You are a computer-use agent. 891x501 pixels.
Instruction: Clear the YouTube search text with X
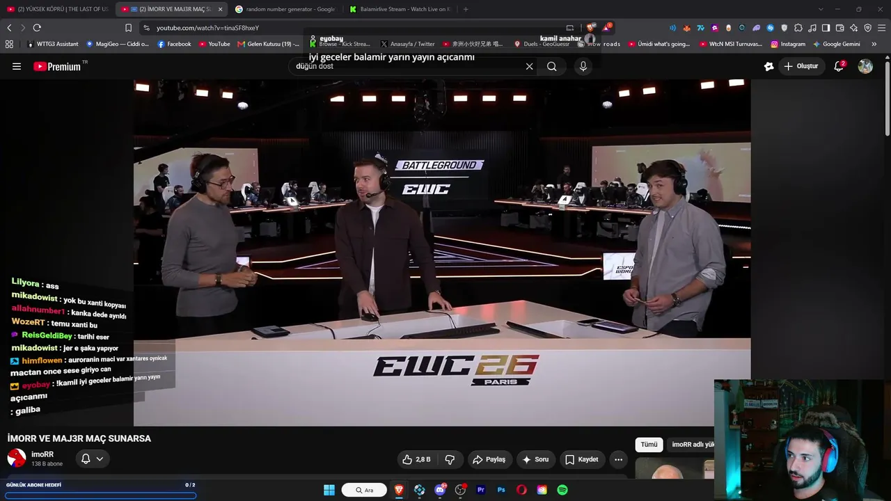click(x=529, y=66)
